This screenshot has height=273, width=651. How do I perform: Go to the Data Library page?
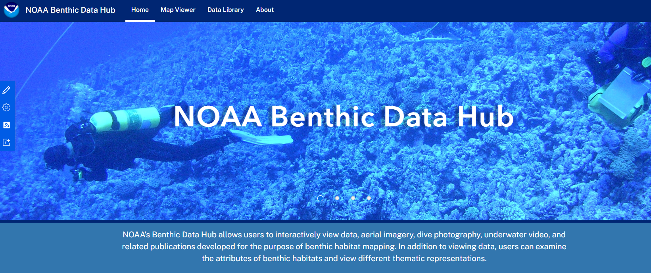coord(225,10)
